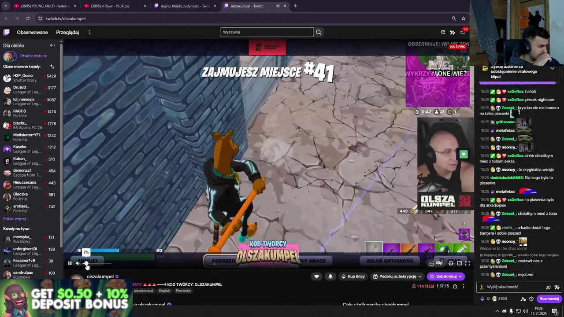The width and height of the screenshot is (564, 317).
Task: Click the search magnifier button
Action: (x=319, y=32)
